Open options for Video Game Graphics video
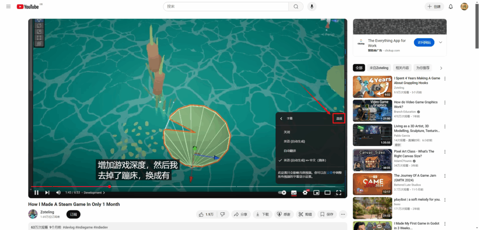The width and height of the screenshot is (479, 230). tap(445, 103)
